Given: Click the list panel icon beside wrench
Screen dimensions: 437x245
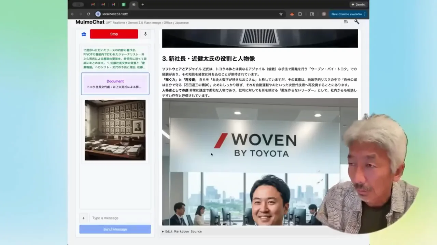Looking at the screenshot, I should [346, 22].
